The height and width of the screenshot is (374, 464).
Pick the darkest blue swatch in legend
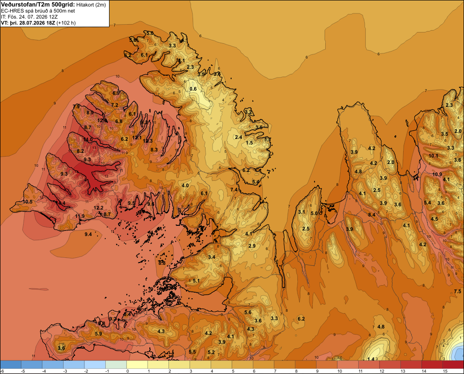coord(11,365)
